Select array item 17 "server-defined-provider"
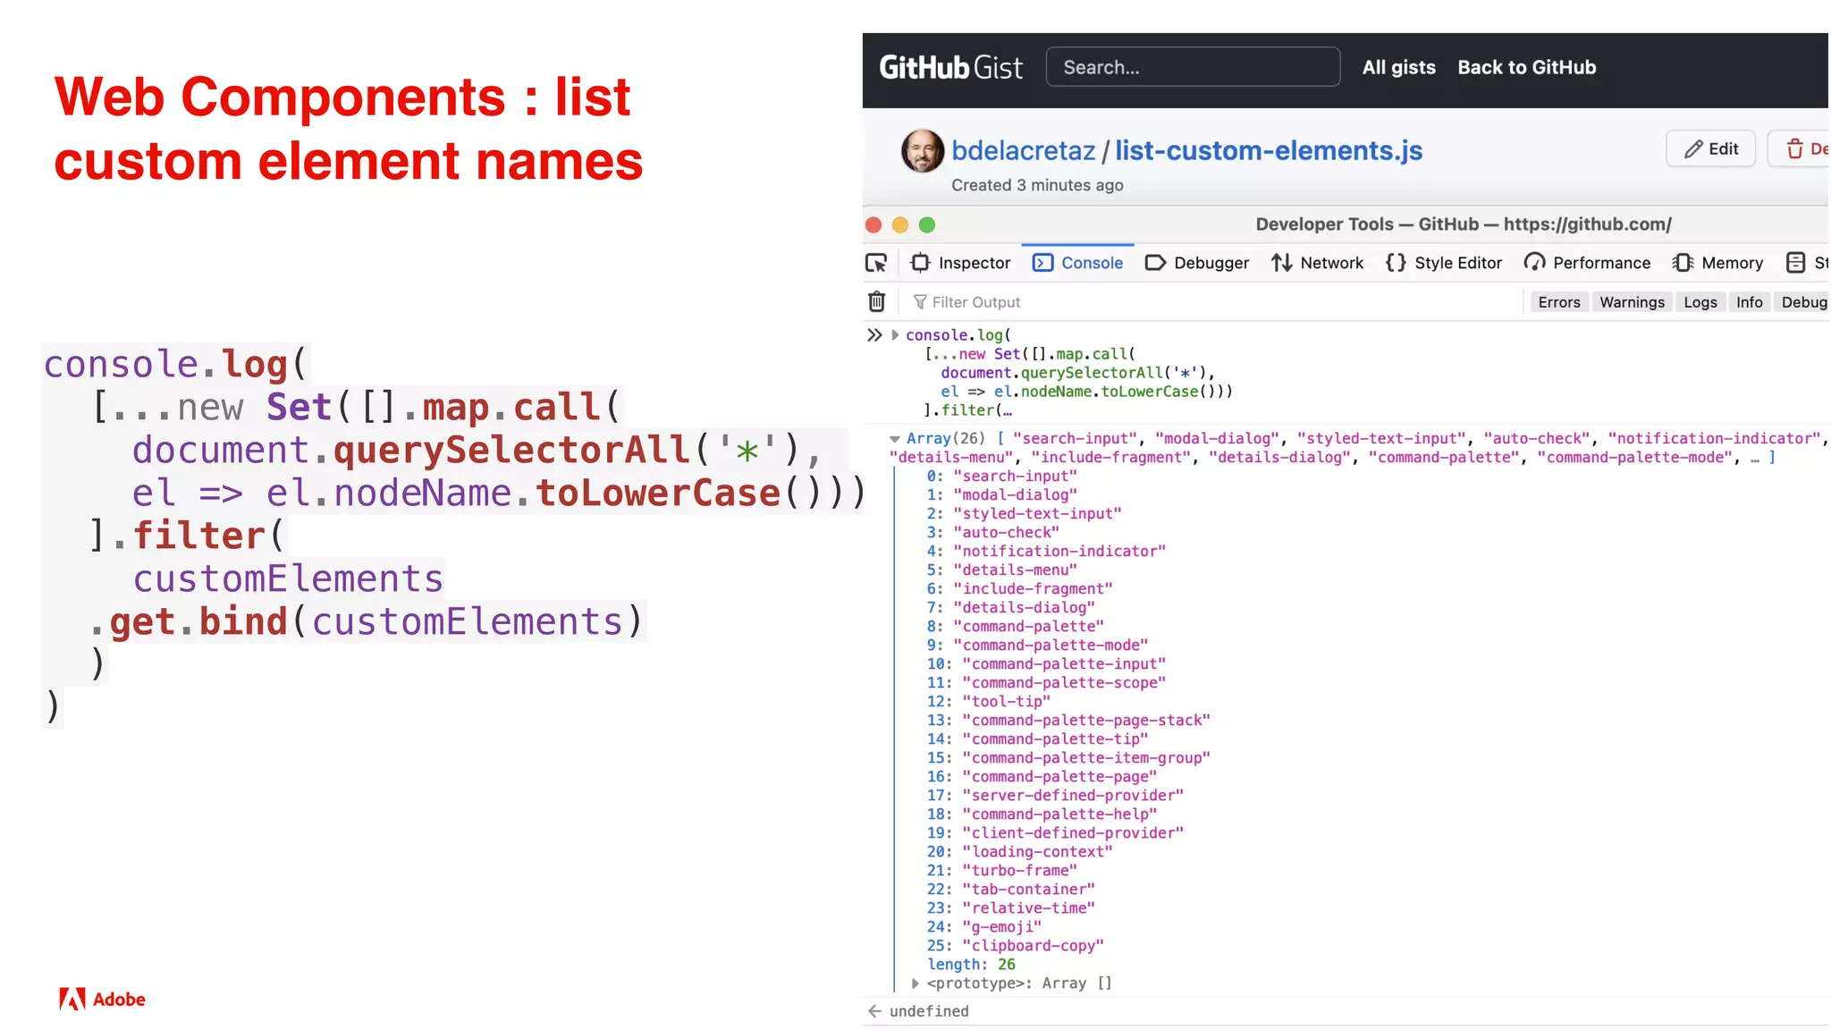Viewport: 1831px width, 1030px height. [1055, 796]
